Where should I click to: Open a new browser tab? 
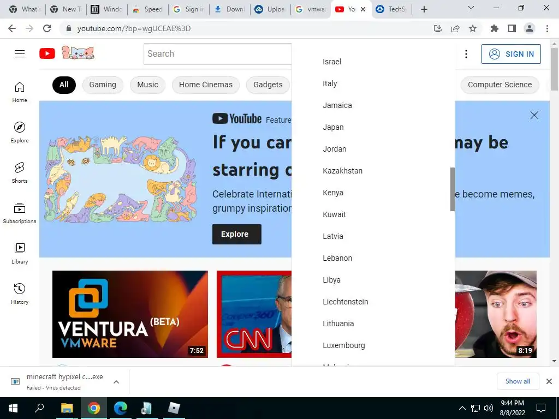pos(424,9)
